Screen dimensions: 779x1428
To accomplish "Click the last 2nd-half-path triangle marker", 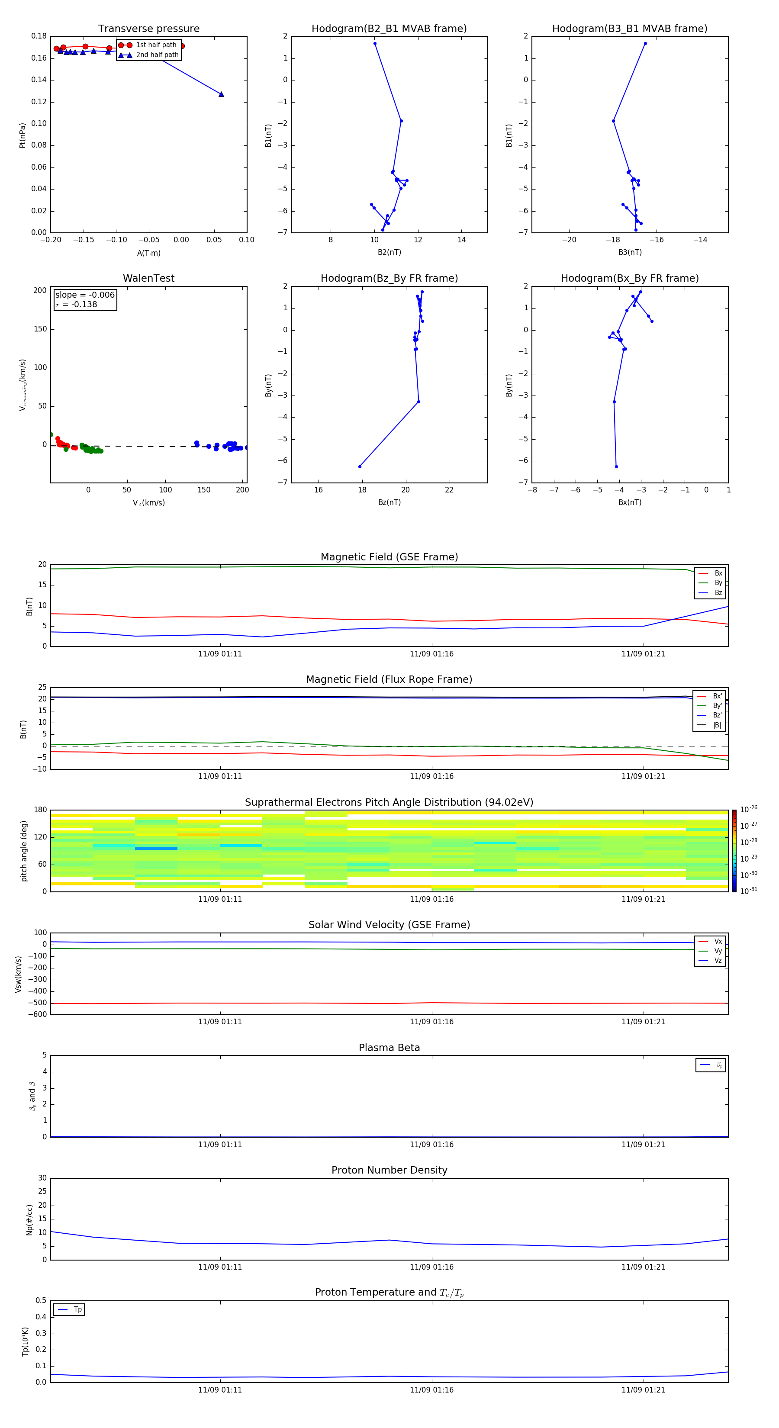I will pos(221,94).
